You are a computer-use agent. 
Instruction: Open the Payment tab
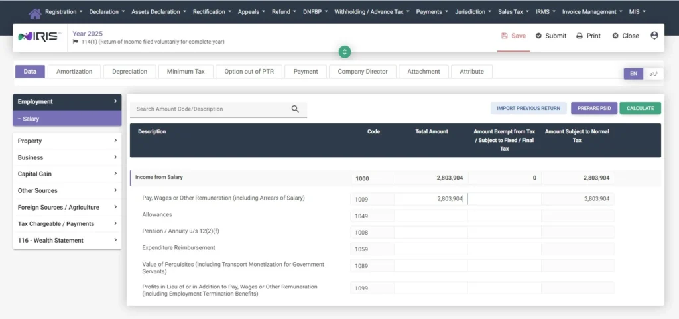coord(306,72)
